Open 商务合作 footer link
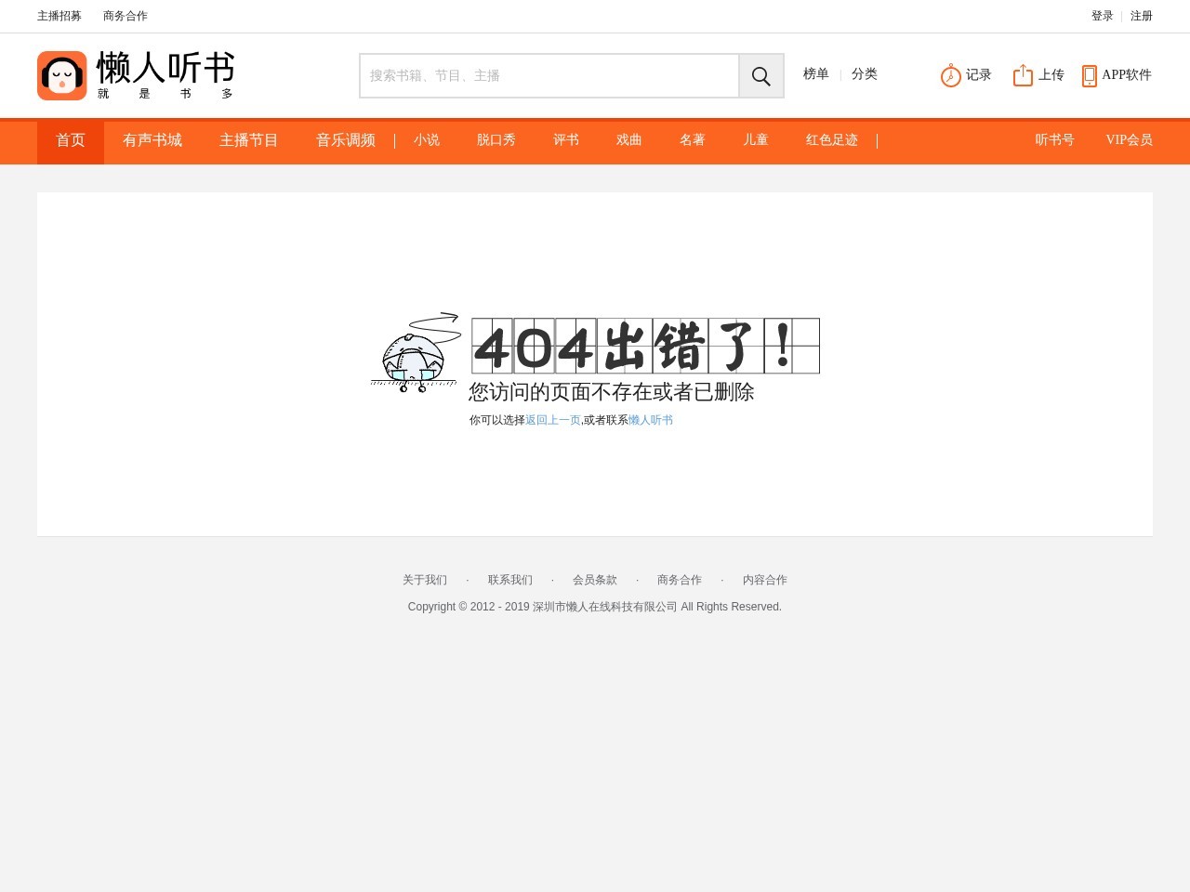Viewport: 1190px width, 892px height. click(680, 580)
